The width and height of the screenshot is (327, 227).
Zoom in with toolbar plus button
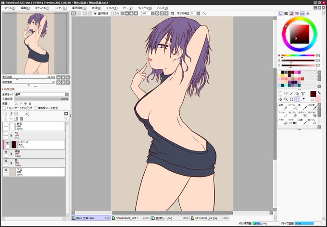coord(131,13)
